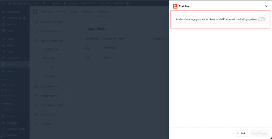272x139 pixels.
Task: Open Entries submenu link
Action: pyautogui.click(x=6, y=90)
